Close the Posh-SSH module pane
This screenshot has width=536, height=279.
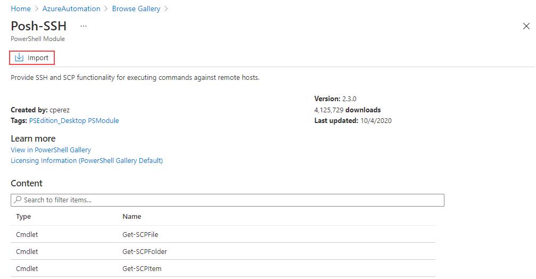pyautogui.click(x=526, y=26)
